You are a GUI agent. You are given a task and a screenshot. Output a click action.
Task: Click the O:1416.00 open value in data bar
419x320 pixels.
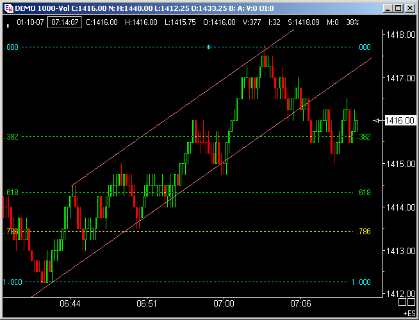click(219, 22)
